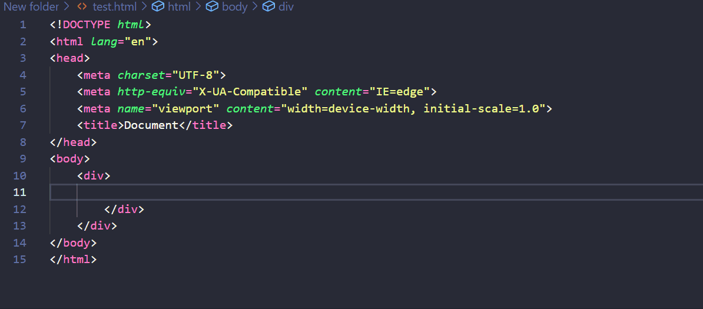This screenshot has width=703, height=309.
Task: Click the closing div tag on line 12
Action: click(x=124, y=210)
